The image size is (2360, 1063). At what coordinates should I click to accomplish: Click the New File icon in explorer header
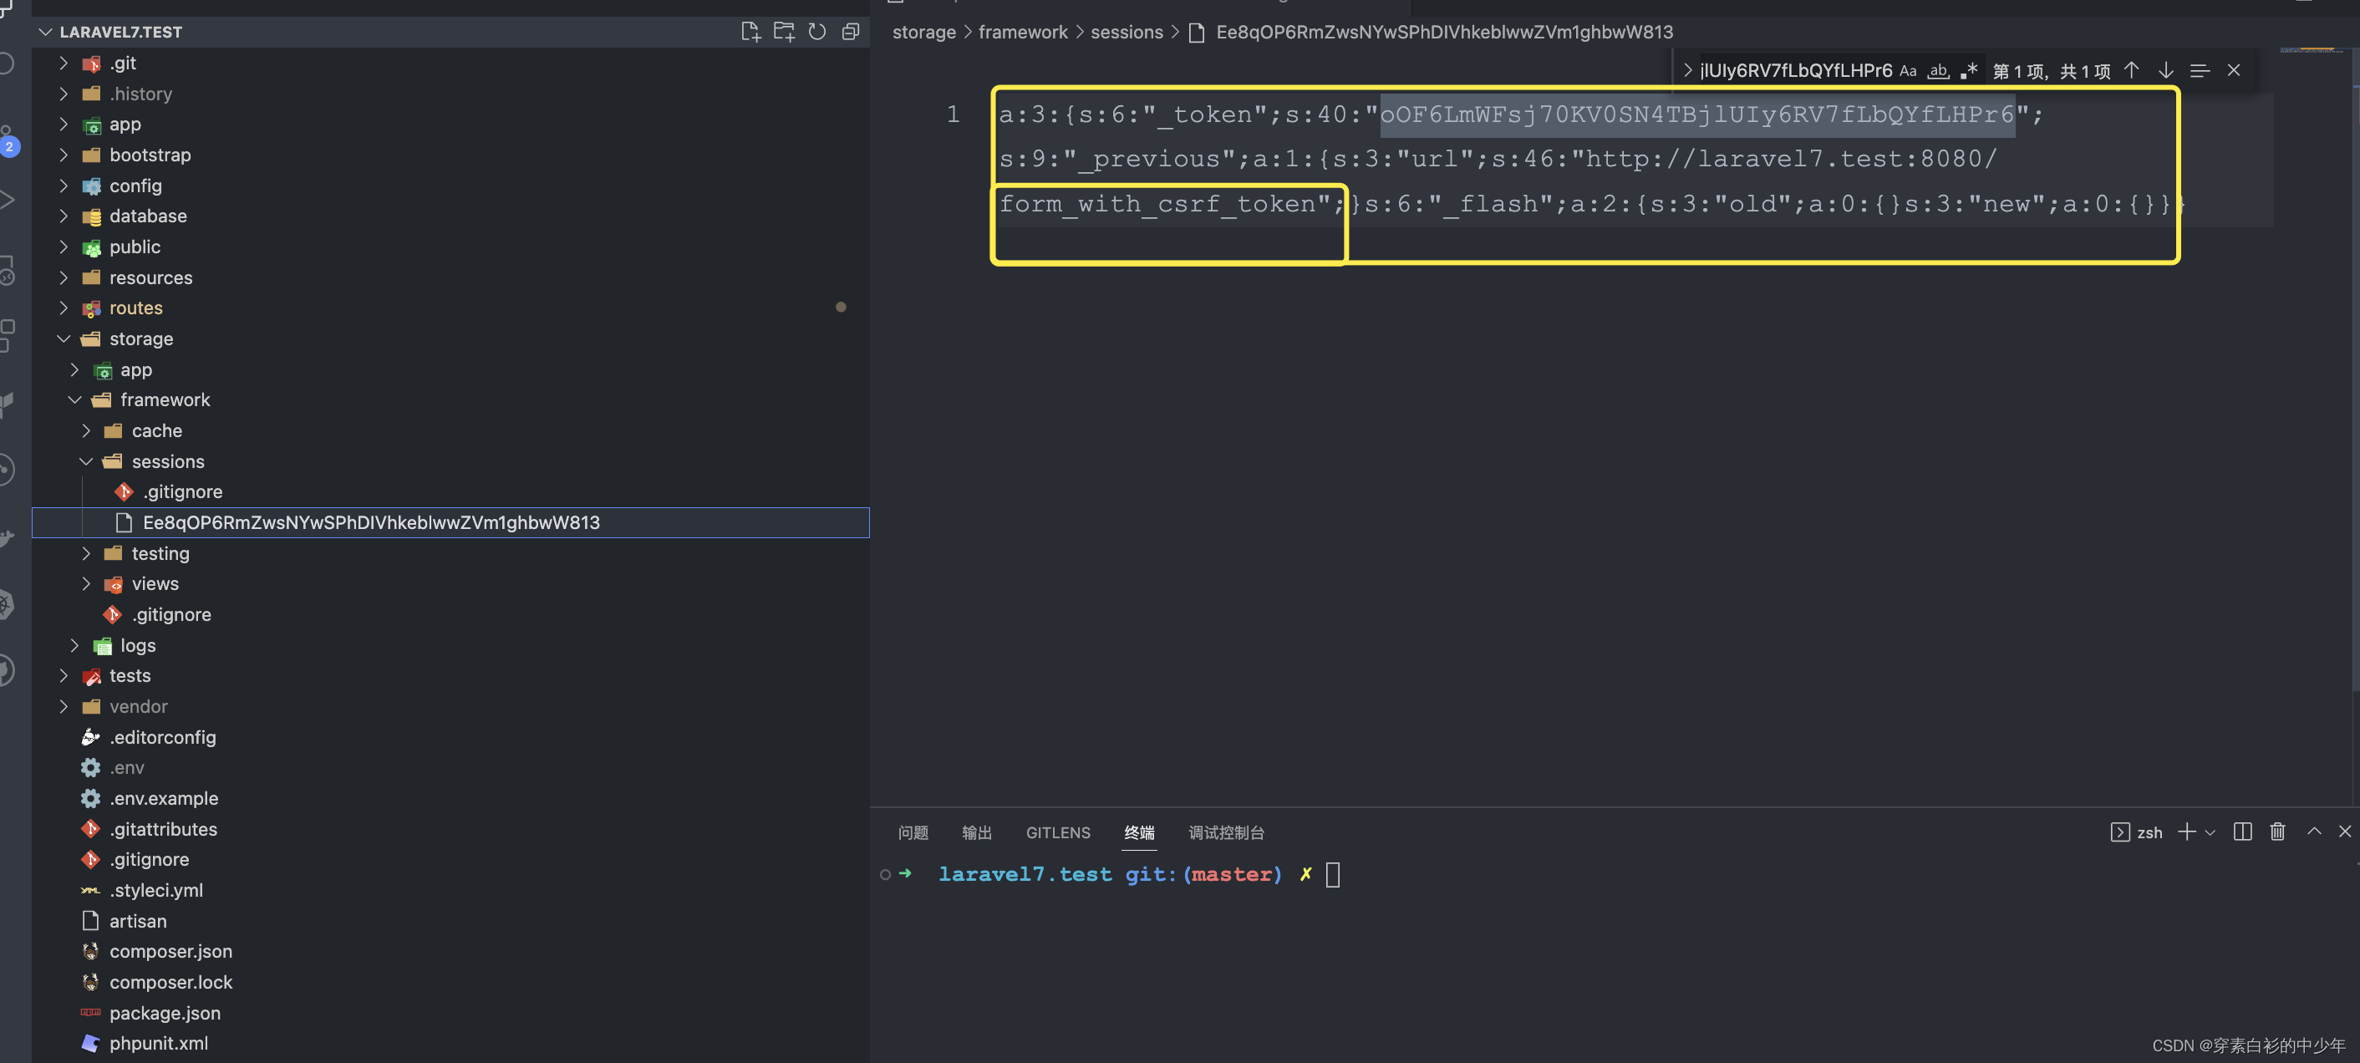coord(750,32)
